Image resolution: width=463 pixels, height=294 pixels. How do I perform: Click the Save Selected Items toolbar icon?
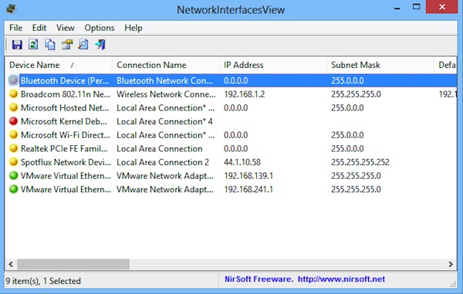pos(17,45)
